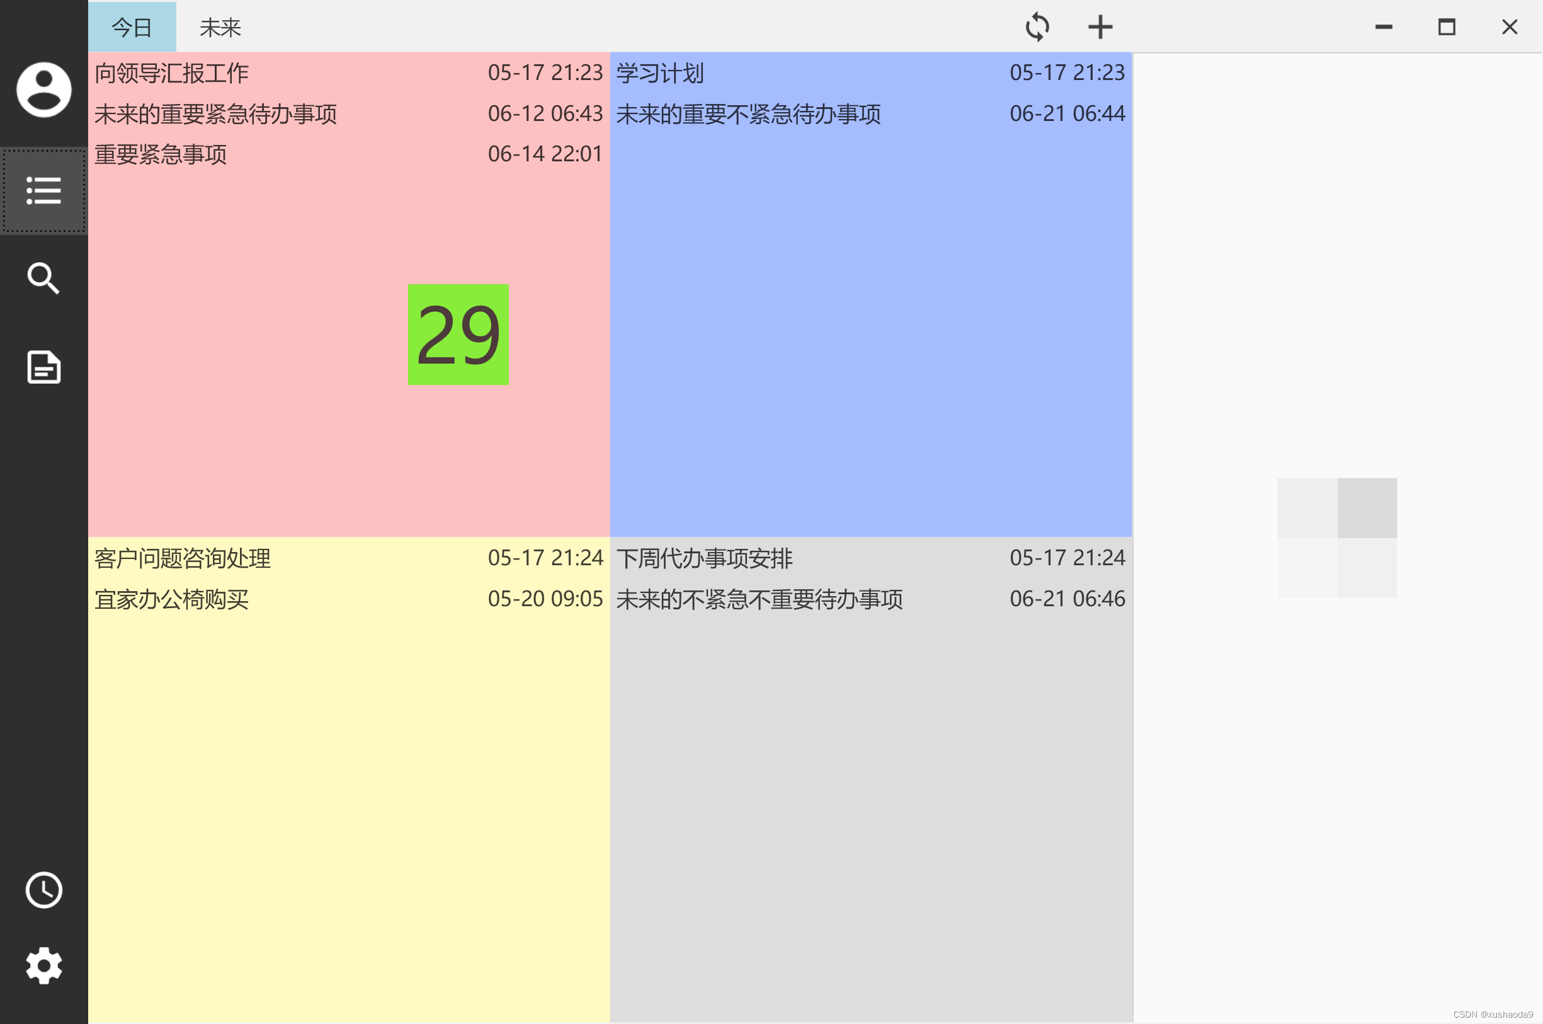Click the four-quadrant thumbnail in right panel
This screenshot has width=1543, height=1024.
[1337, 538]
